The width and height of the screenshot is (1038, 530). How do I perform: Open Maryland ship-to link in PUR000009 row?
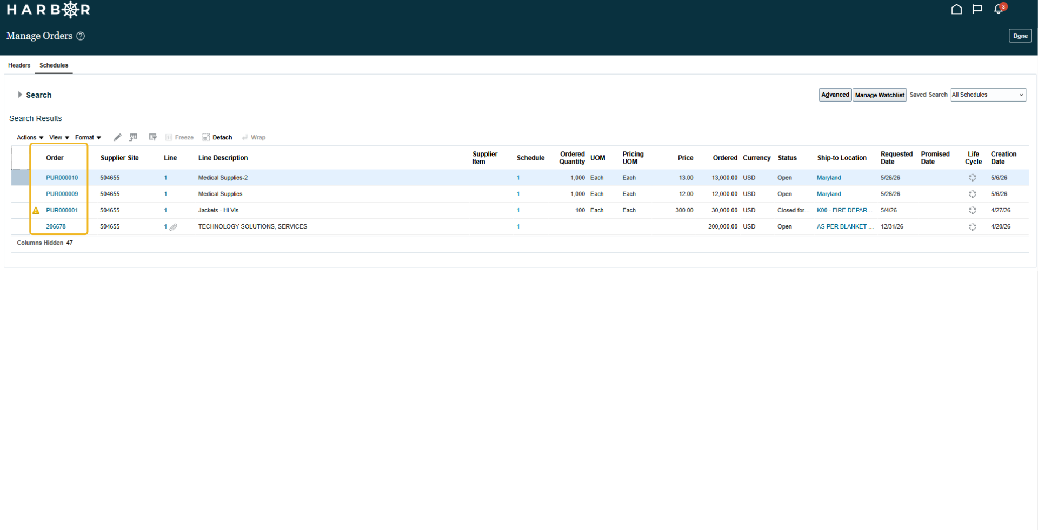[829, 194]
